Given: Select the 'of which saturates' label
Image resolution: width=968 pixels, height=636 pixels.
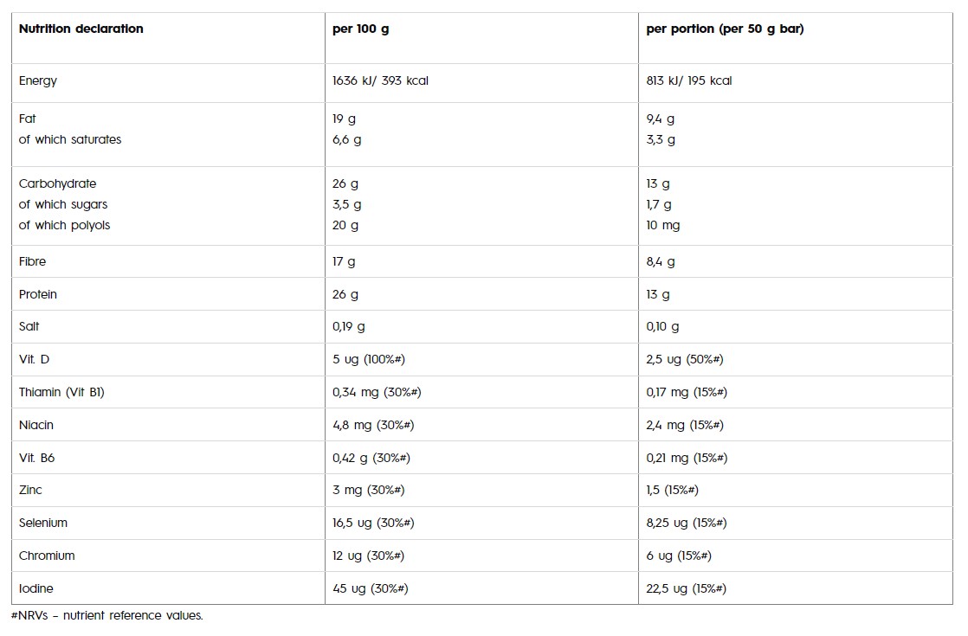Looking at the screenshot, I should [70, 139].
